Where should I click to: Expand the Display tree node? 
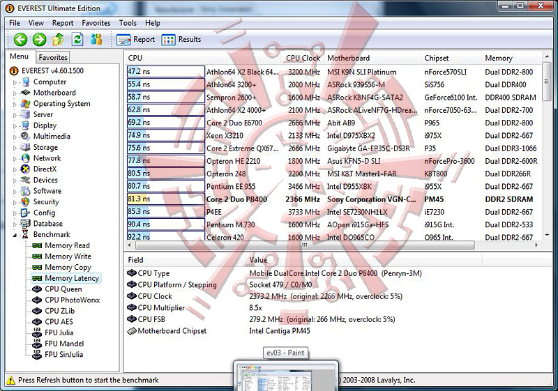click(x=15, y=126)
